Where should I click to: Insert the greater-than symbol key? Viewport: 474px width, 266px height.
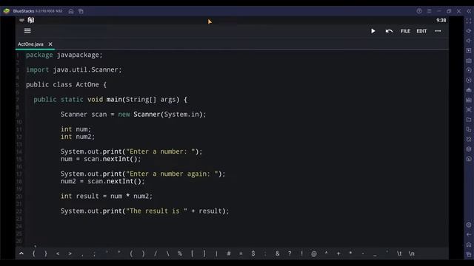click(70, 253)
